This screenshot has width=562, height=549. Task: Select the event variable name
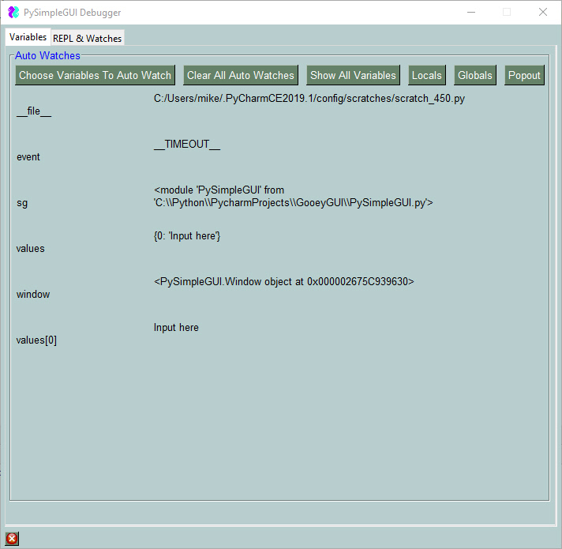[x=28, y=157]
